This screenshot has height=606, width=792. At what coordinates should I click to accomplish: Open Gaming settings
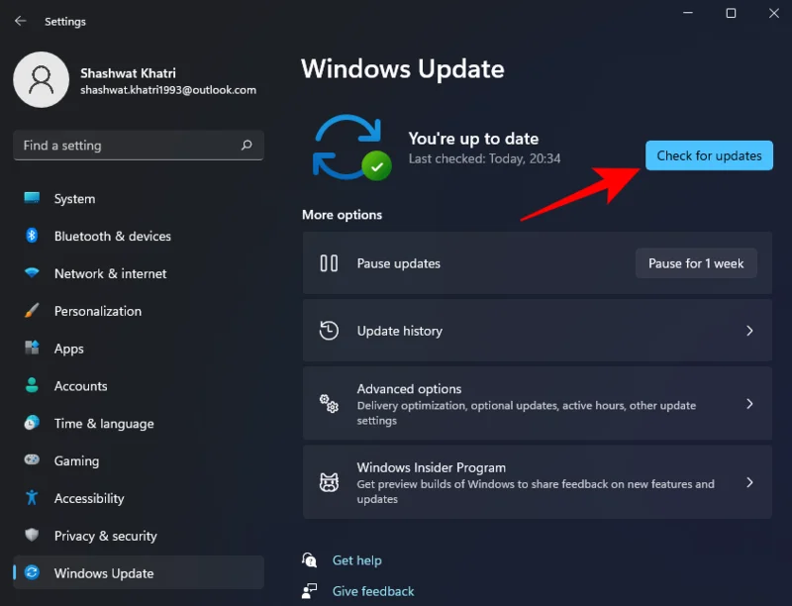(x=77, y=460)
